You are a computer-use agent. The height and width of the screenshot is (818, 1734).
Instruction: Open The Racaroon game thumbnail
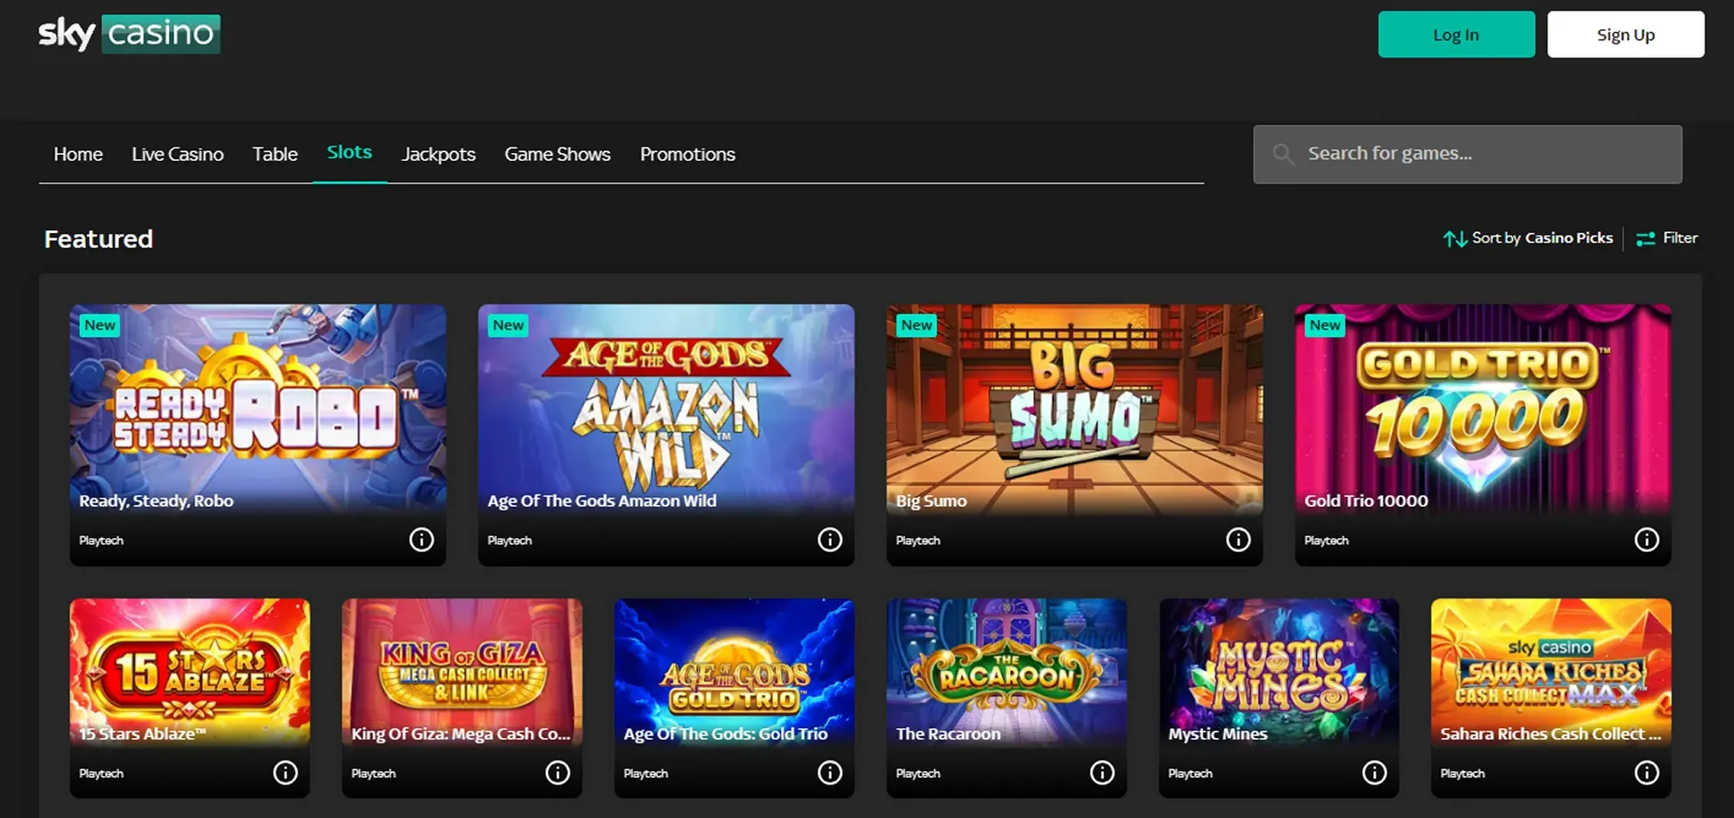point(1007,672)
